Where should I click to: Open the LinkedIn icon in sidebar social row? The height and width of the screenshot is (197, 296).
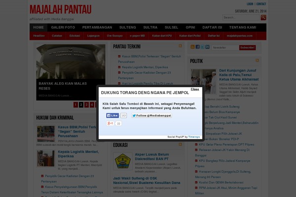click(x=207, y=47)
